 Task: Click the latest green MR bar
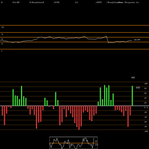(132, 96)
